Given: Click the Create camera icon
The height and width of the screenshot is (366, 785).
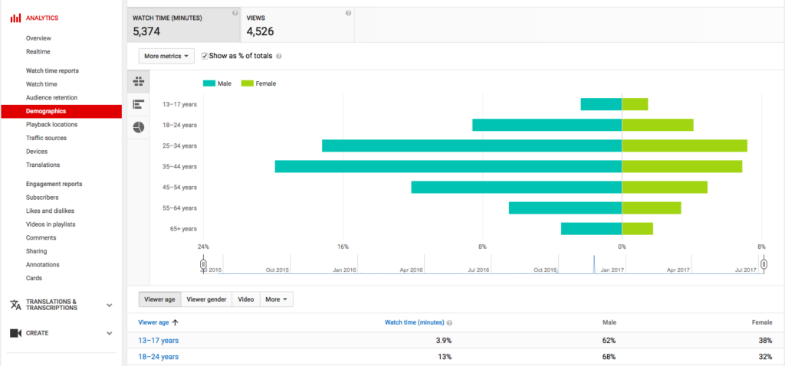Looking at the screenshot, I should (16, 333).
